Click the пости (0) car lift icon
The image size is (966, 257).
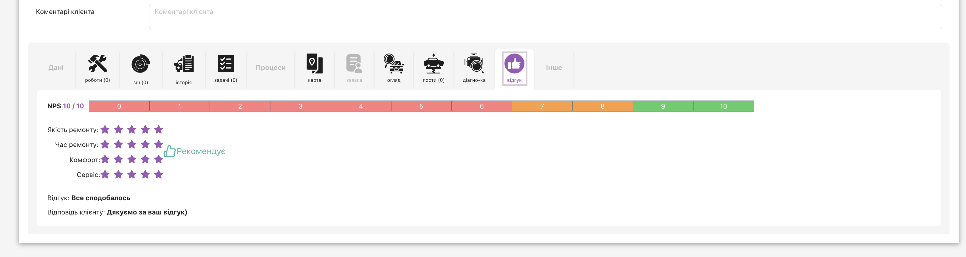pyautogui.click(x=434, y=64)
